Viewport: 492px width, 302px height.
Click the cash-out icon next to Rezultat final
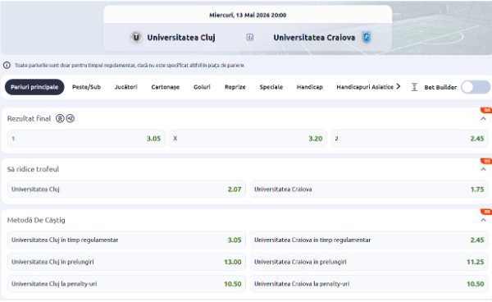[60, 118]
